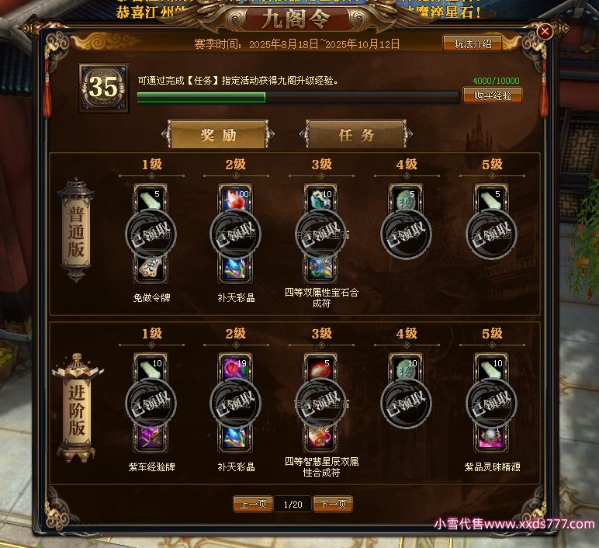Click the advanced level 4 jade coin icon
This screenshot has width=599, height=548.
point(406,368)
